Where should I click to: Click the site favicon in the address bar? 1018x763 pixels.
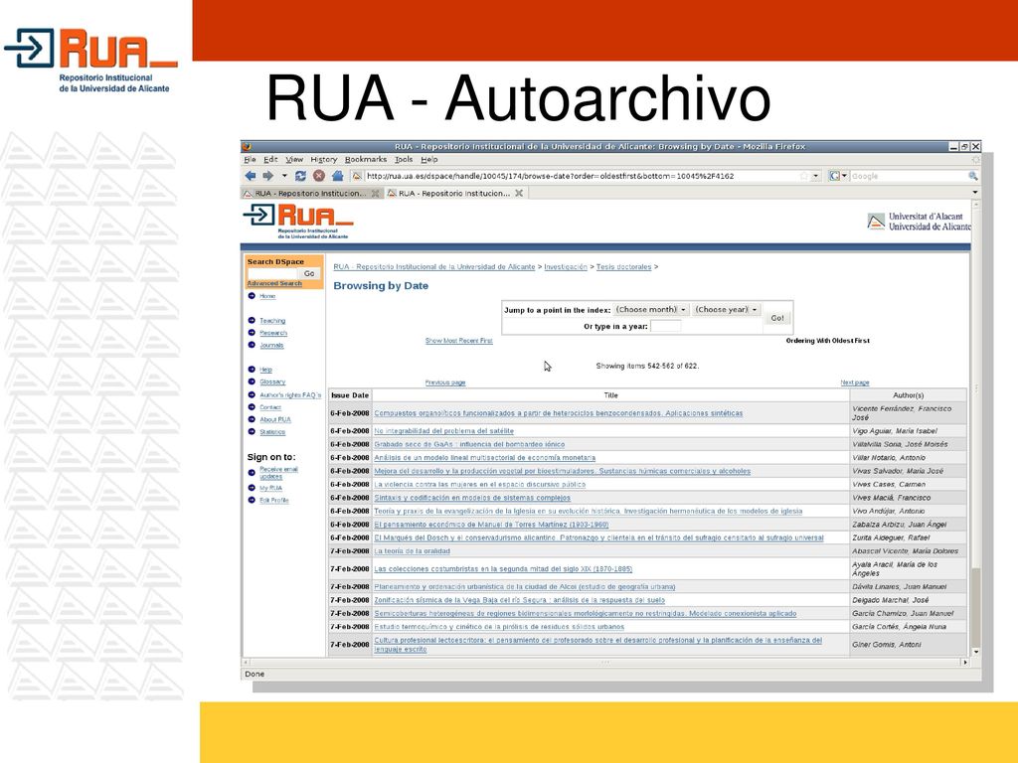(357, 176)
